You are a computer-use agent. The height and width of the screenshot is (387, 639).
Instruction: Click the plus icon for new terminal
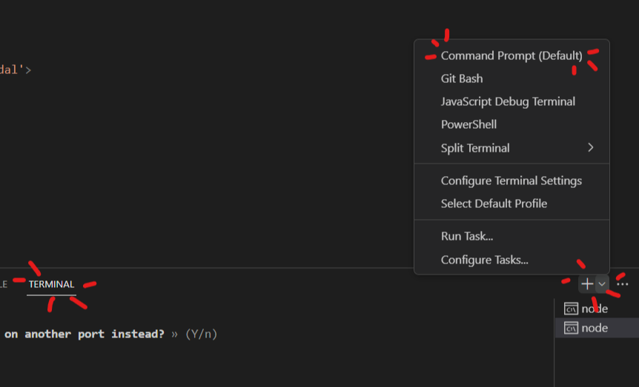click(587, 284)
